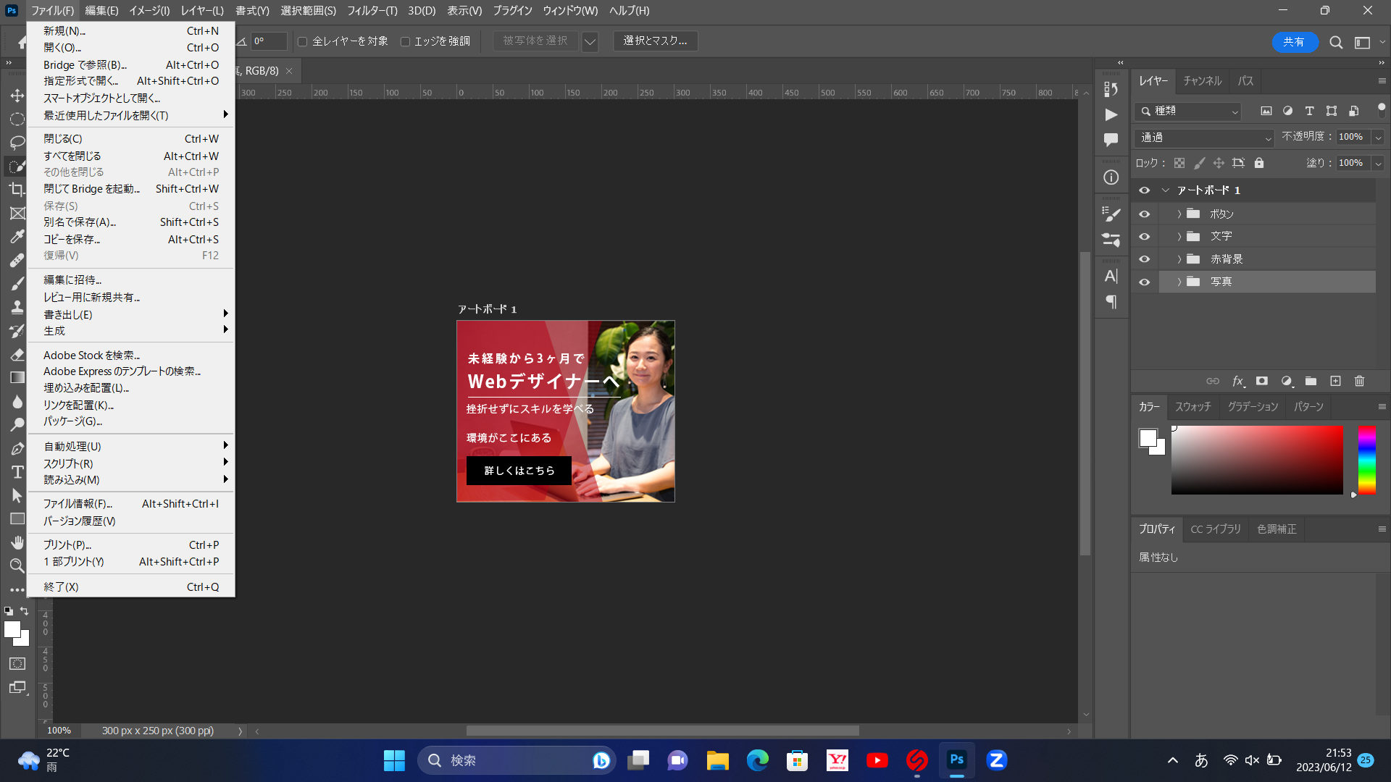This screenshot has width=1391, height=782.
Task: Select the Eyedropper tool
Action: (17, 237)
